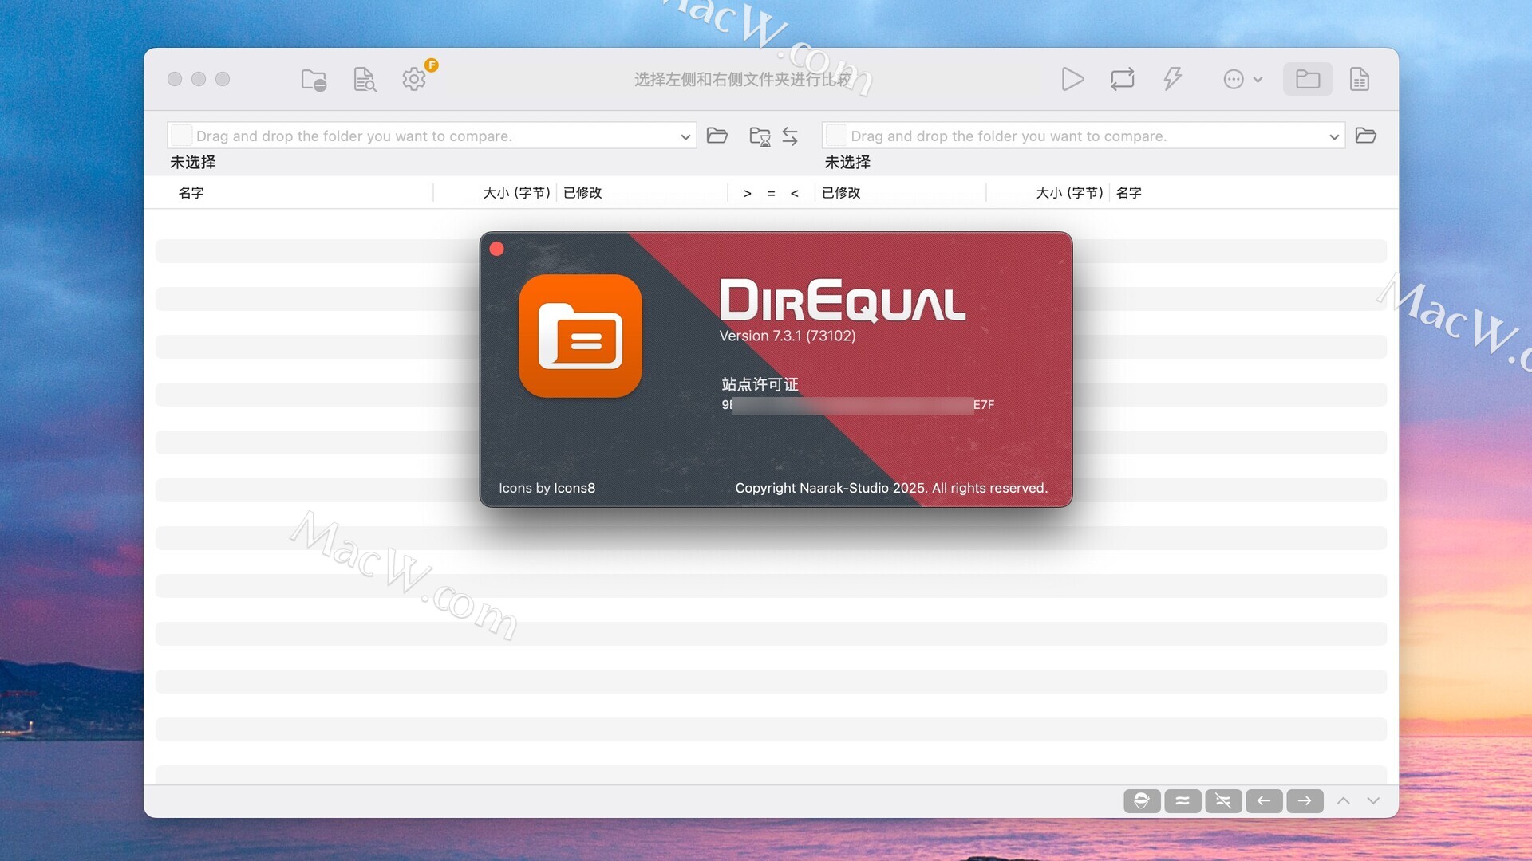Click the folder with minus badge icon

coord(314,79)
